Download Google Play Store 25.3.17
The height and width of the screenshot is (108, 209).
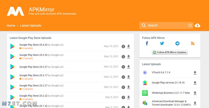[x=129, y=77]
